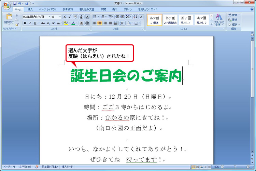
Task: Redo the last action
Action: (x=27, y=3)
